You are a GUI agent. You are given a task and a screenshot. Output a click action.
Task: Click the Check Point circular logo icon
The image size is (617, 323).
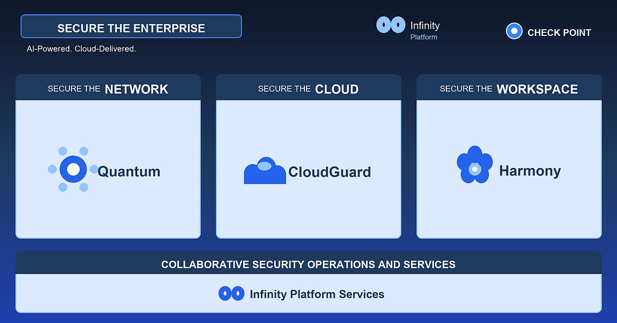(514, 31)
